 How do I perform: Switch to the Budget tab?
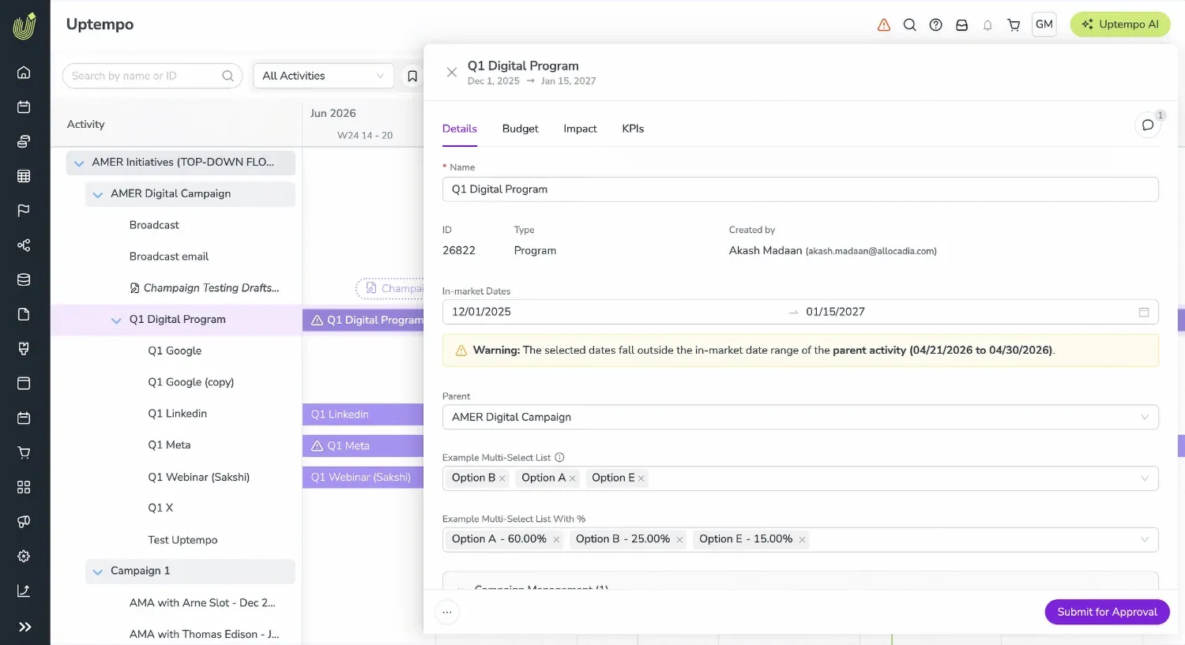(x=521, y=129)
